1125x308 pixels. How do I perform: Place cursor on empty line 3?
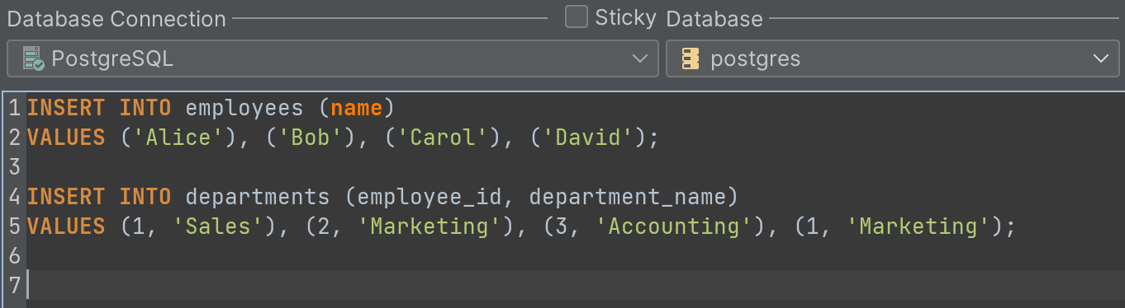click(x=570, y=166)
